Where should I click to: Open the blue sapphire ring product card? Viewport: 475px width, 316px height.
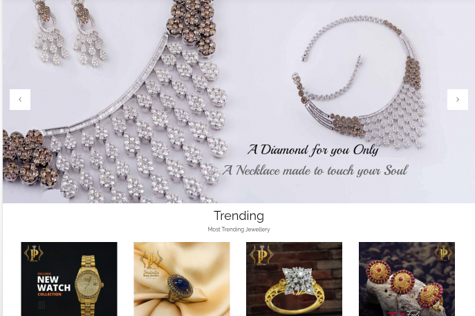tap(182, 279)
